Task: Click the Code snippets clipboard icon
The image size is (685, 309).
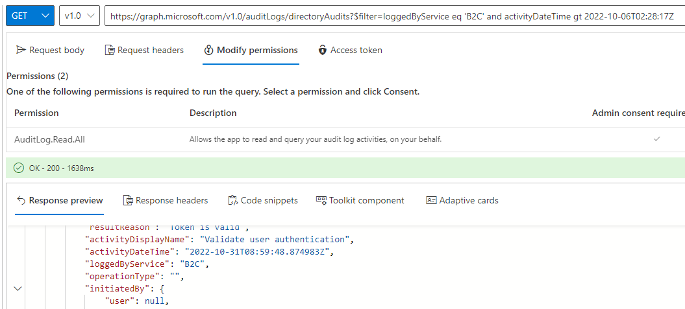Action: [x=233, y=200]
